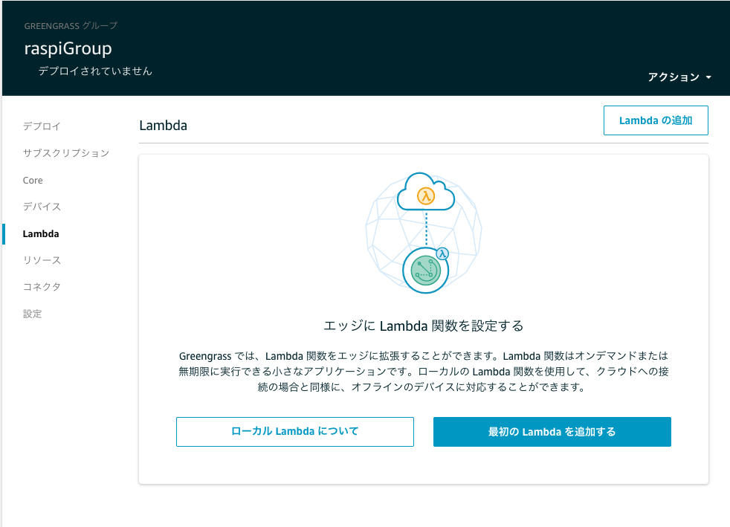Image resolution: width=730 pixels, height=527 pixels.
Task: Open リソース section in sidebar
Action: tap(42, 260)
